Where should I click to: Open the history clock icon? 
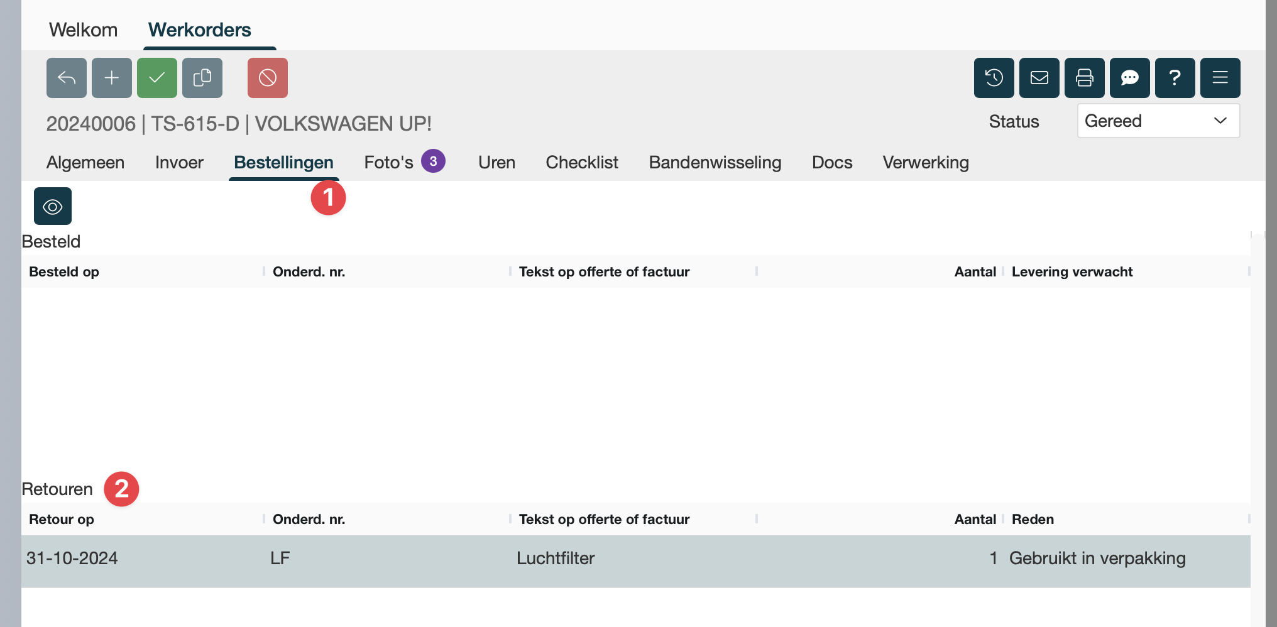pyautogui.click(x=994, y=78)
